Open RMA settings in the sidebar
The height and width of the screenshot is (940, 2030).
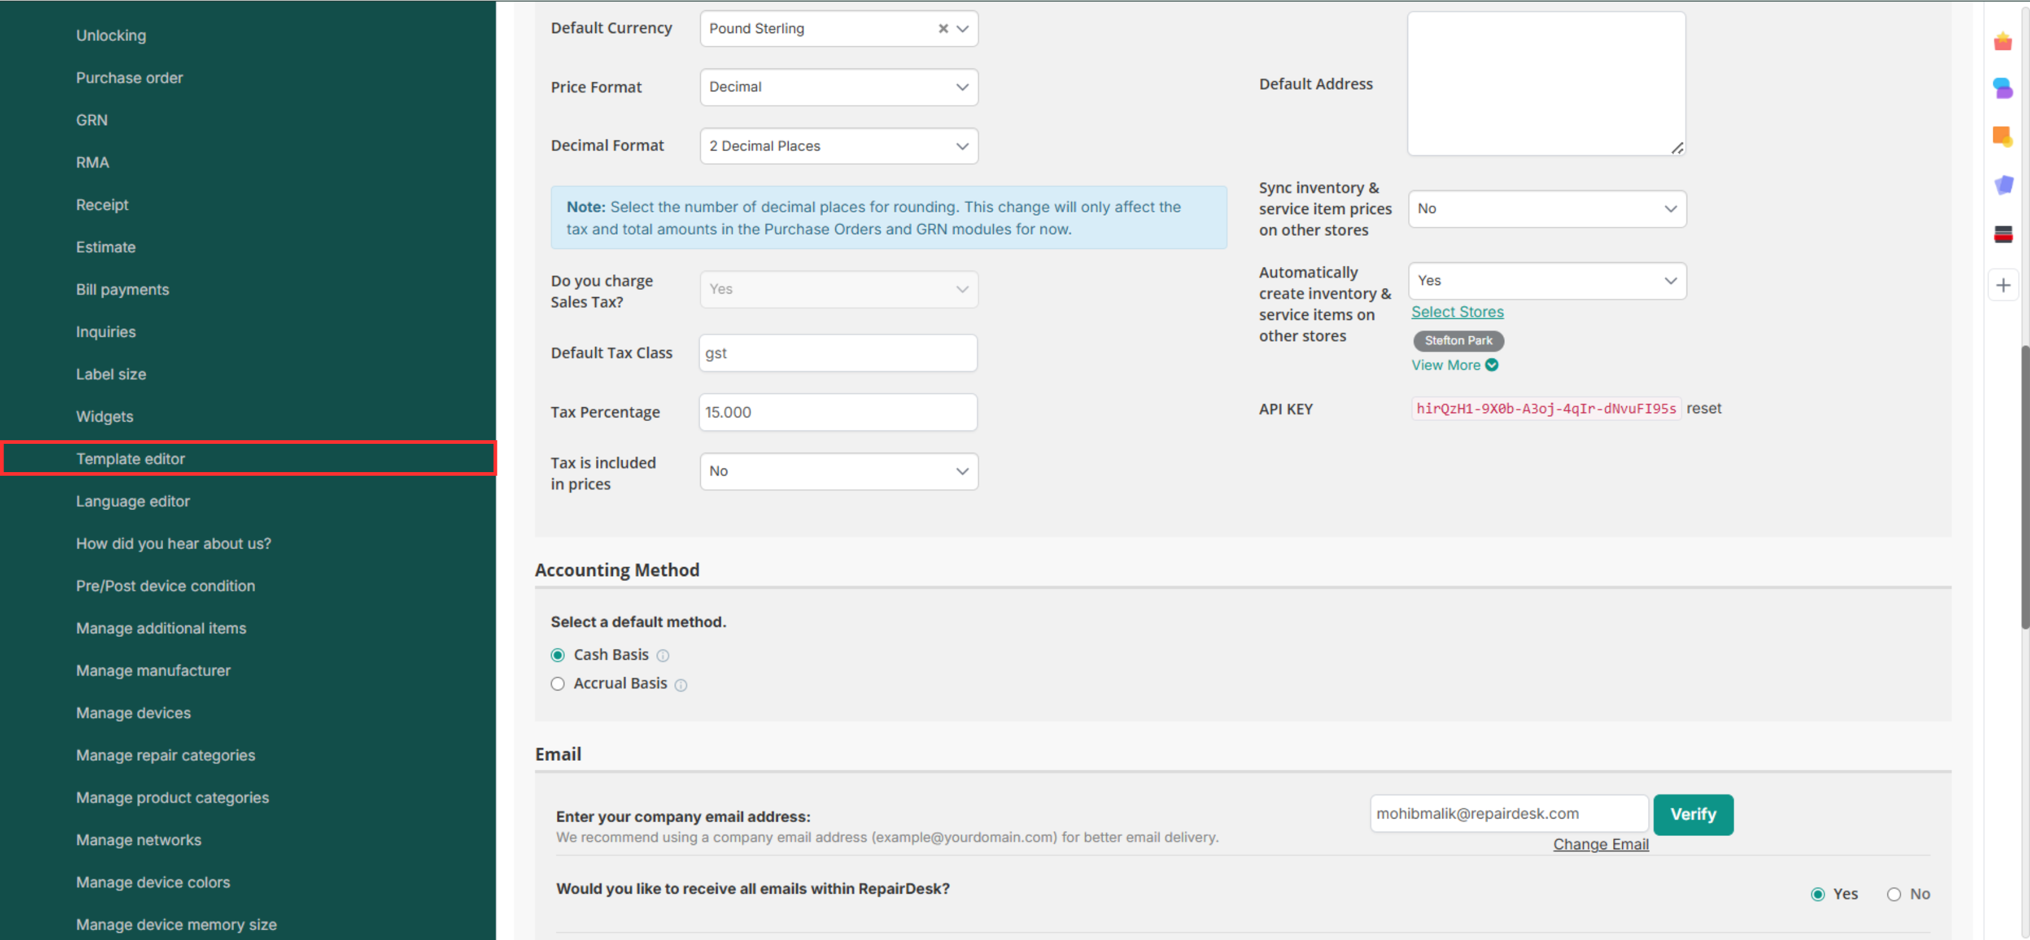point(92,162)
